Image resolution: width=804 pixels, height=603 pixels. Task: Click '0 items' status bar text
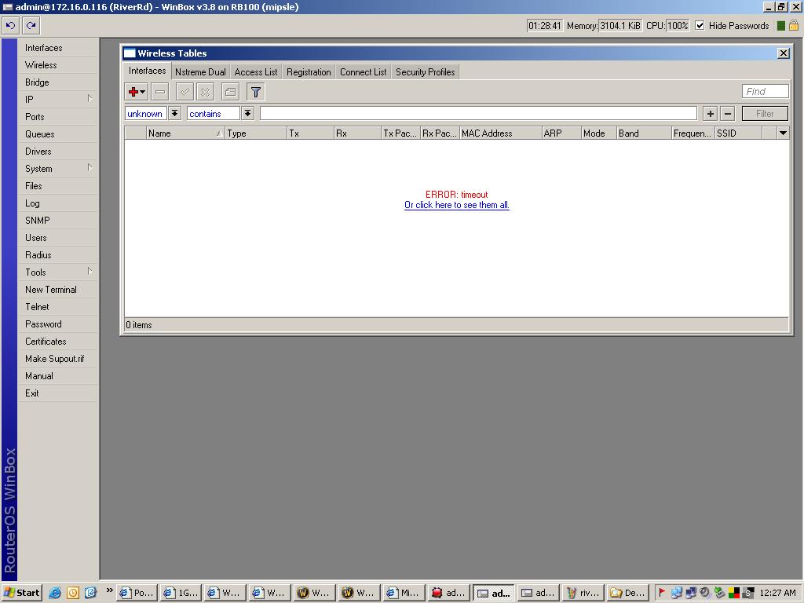[138, 325]
